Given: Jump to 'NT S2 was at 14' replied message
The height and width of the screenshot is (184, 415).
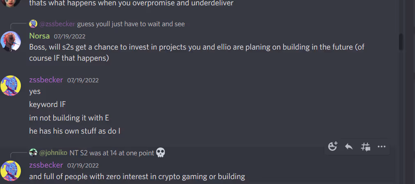Looking at the screenshot, I should [x=112, y=153].
